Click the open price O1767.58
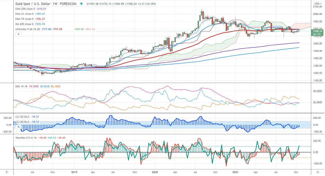This screenshot has width=325, height=176. pyautogui.click(x=93, y=4)
